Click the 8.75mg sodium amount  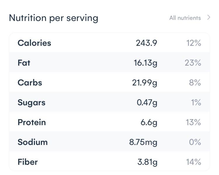point(143,142)
